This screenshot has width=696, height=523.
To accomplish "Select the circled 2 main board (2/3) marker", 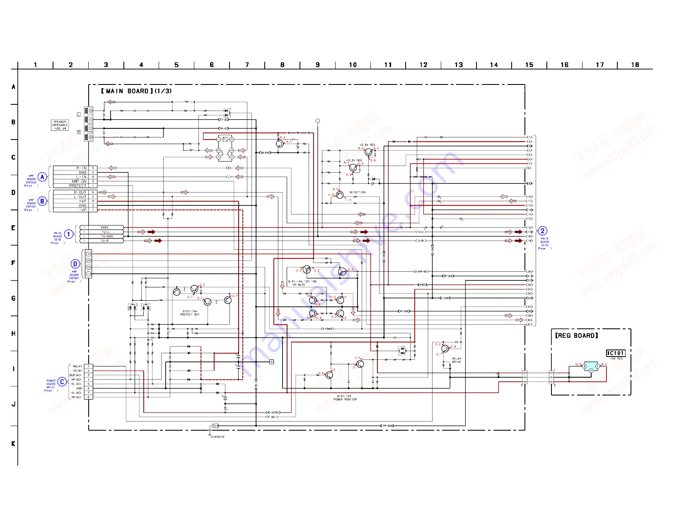I will (542, 231).
